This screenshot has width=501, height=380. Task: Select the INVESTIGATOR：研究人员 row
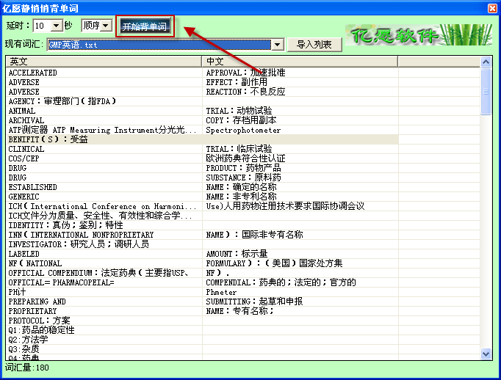click(203, 244)
